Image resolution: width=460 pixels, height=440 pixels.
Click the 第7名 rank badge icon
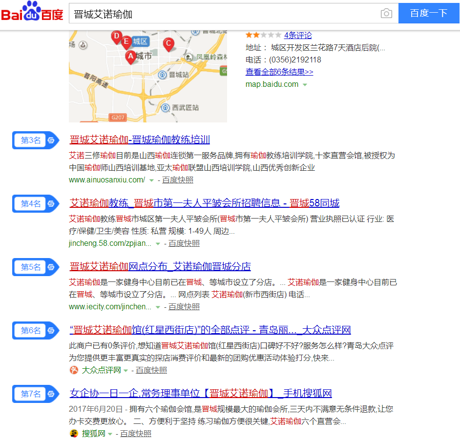point(36,394)
